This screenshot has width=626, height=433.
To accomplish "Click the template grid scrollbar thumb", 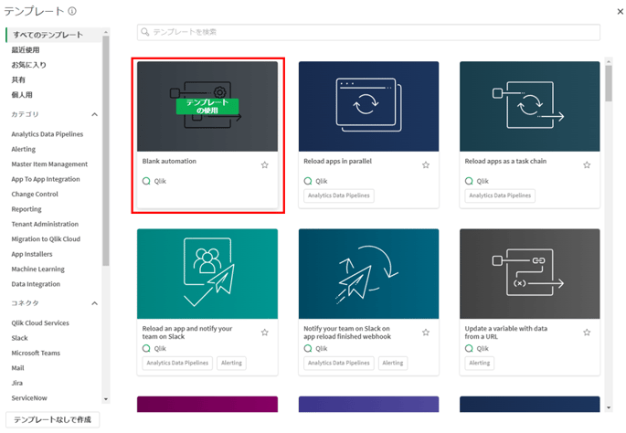I will 609,83.
